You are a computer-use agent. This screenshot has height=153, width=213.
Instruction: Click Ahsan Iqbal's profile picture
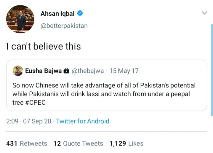tap(20, 20)
